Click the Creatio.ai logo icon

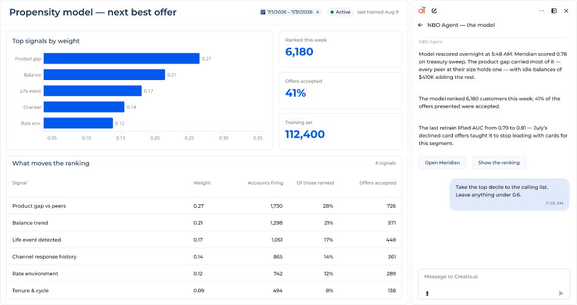(x=422, y=10)
